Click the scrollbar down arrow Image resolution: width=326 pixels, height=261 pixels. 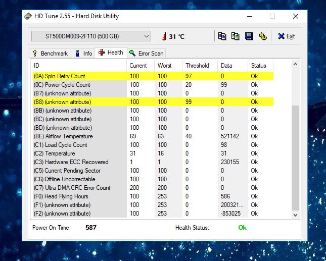(296, 215)
